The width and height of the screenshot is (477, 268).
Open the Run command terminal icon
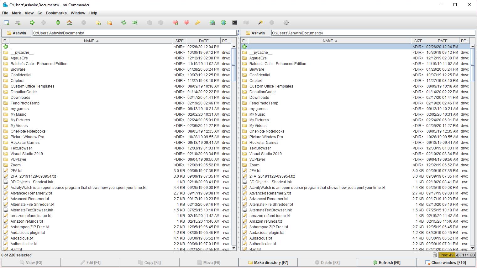(x=235, y=23)
